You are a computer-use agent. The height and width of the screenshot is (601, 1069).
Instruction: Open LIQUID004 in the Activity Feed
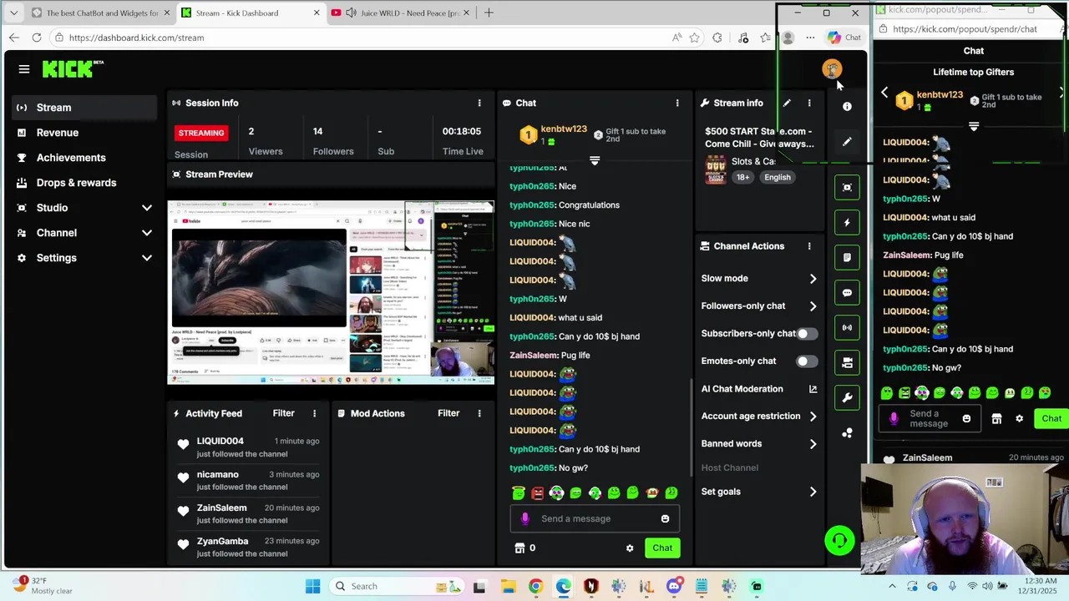pos(220,441)
